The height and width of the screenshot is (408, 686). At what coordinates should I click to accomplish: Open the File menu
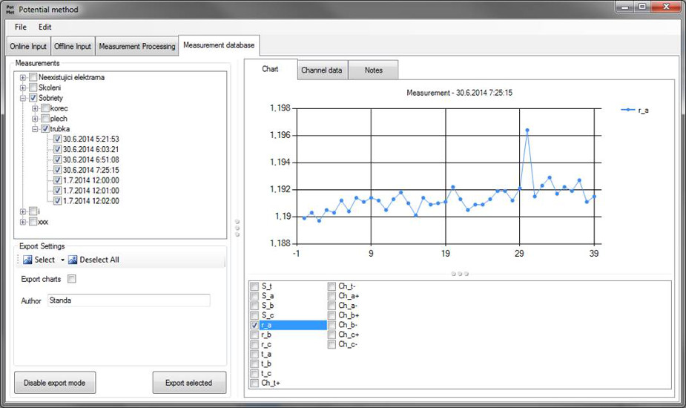click(21, 27)
